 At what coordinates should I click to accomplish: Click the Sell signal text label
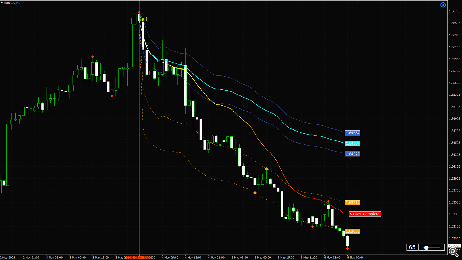click(143, 19)
